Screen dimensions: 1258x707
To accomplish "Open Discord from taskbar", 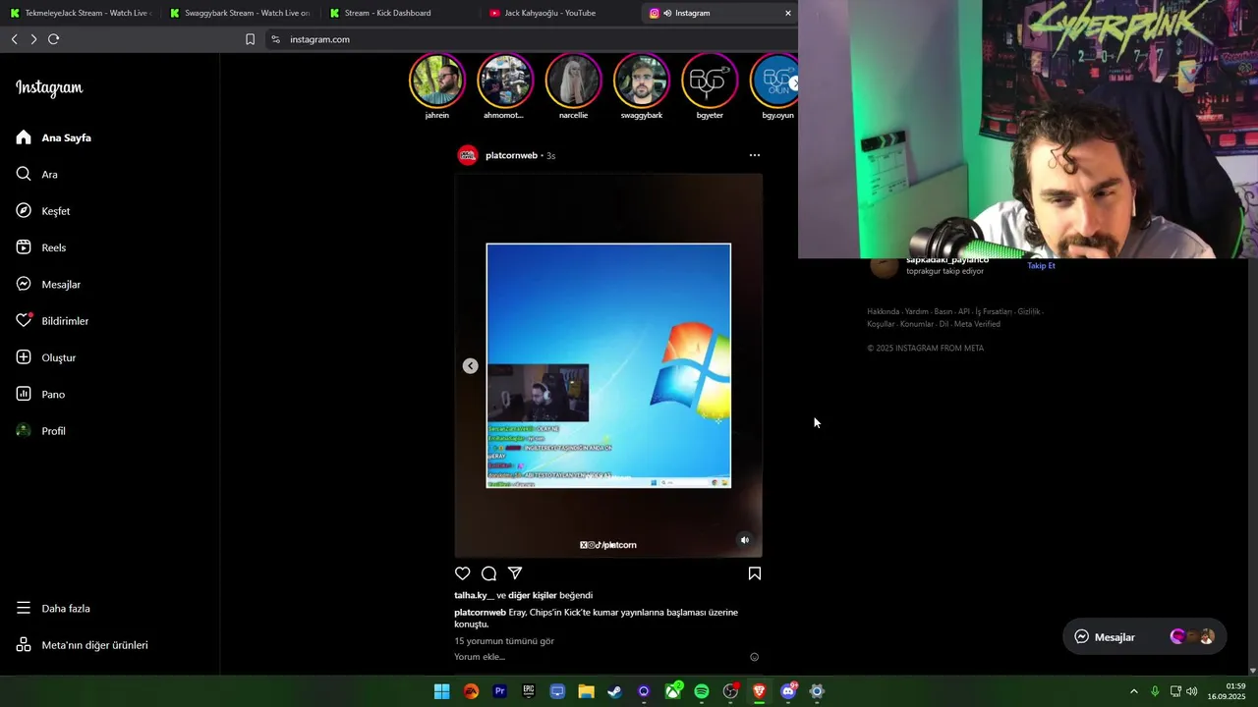I will (x=788, y=691).
